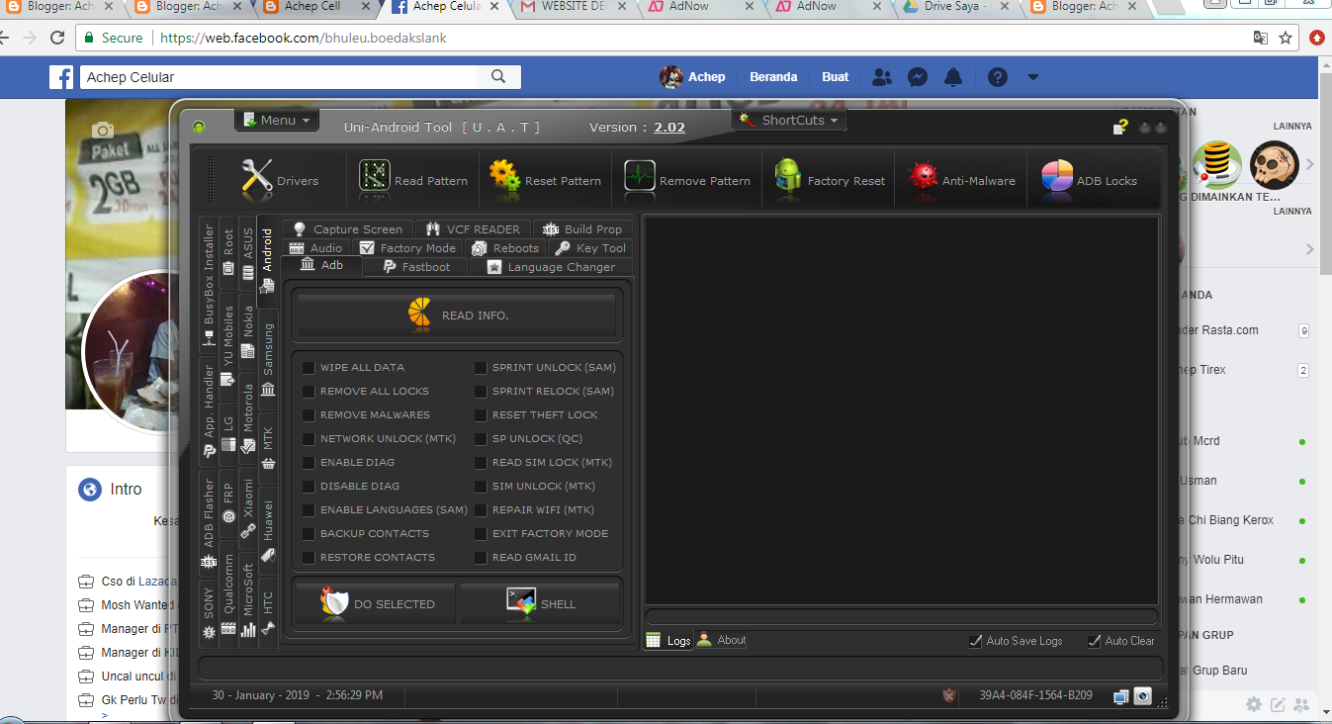Click the DO SELECTED button
The width and height of the screenshot is (1332, 724).
pos(375,603)
